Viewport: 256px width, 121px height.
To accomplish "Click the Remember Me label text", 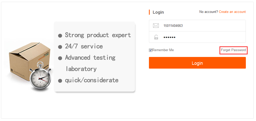I will coord(163,50).
